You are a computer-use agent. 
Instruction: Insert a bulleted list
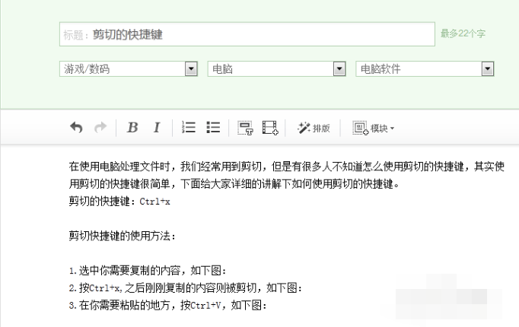pos(213,128)
